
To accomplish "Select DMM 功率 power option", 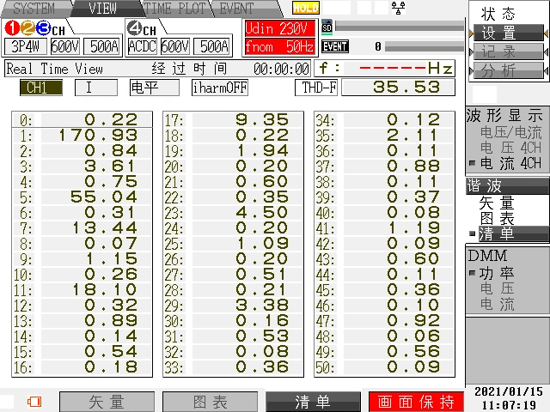I will pyautogui.click(x=497, y=273).
